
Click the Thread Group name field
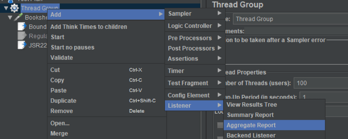290,19
